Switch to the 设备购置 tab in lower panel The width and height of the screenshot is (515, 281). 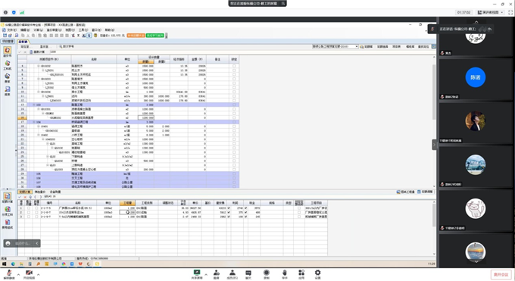point(55,192)
